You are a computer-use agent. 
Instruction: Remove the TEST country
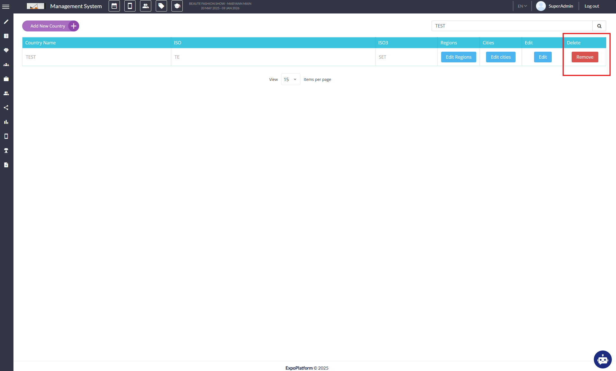585,57
